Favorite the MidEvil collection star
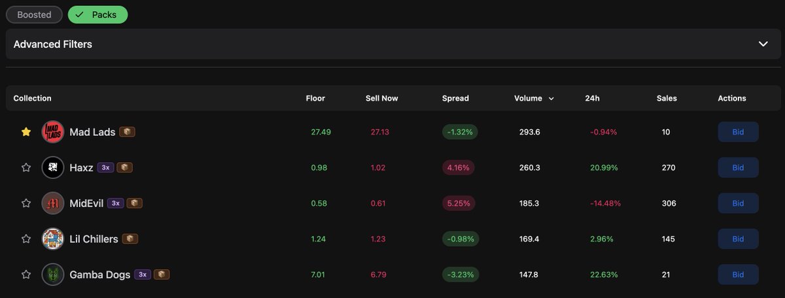The image size is (785, 298). click(26, 203)
